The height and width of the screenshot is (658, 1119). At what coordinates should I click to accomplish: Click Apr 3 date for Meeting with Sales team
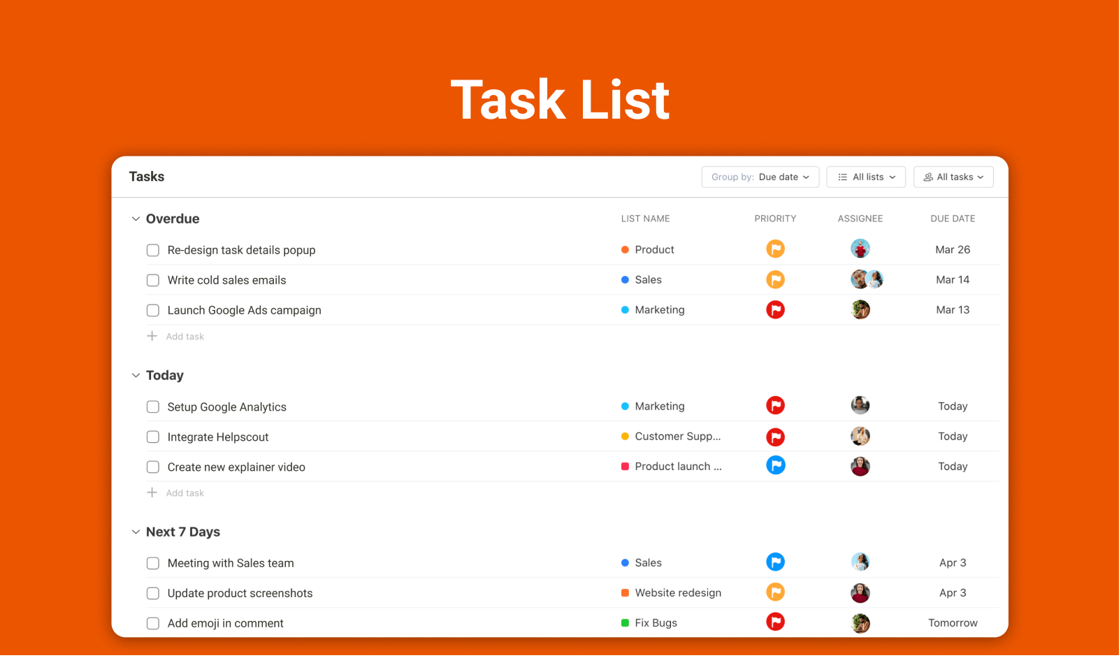(953, 562)
